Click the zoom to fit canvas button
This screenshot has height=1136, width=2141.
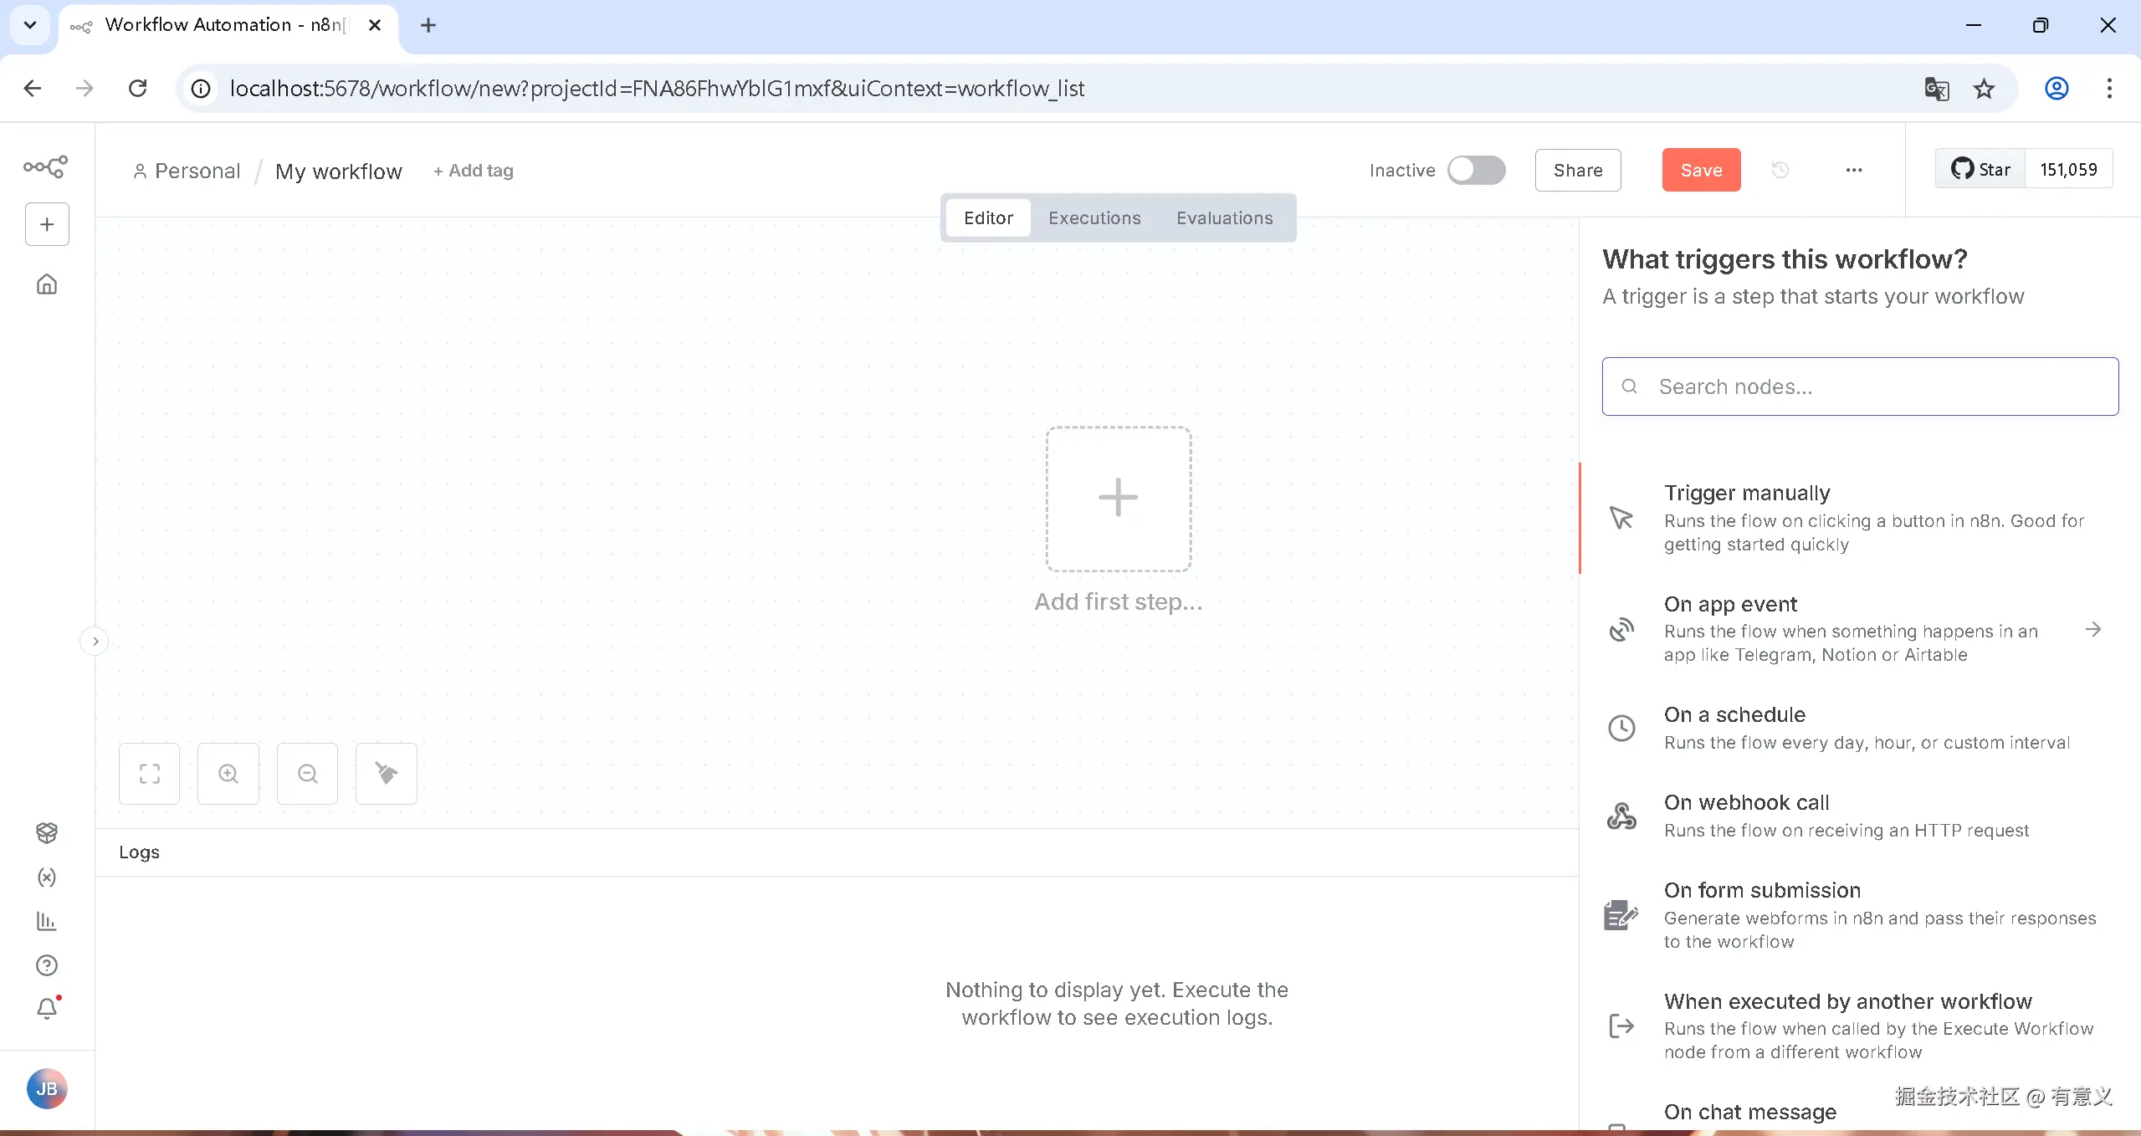[149, 774]
